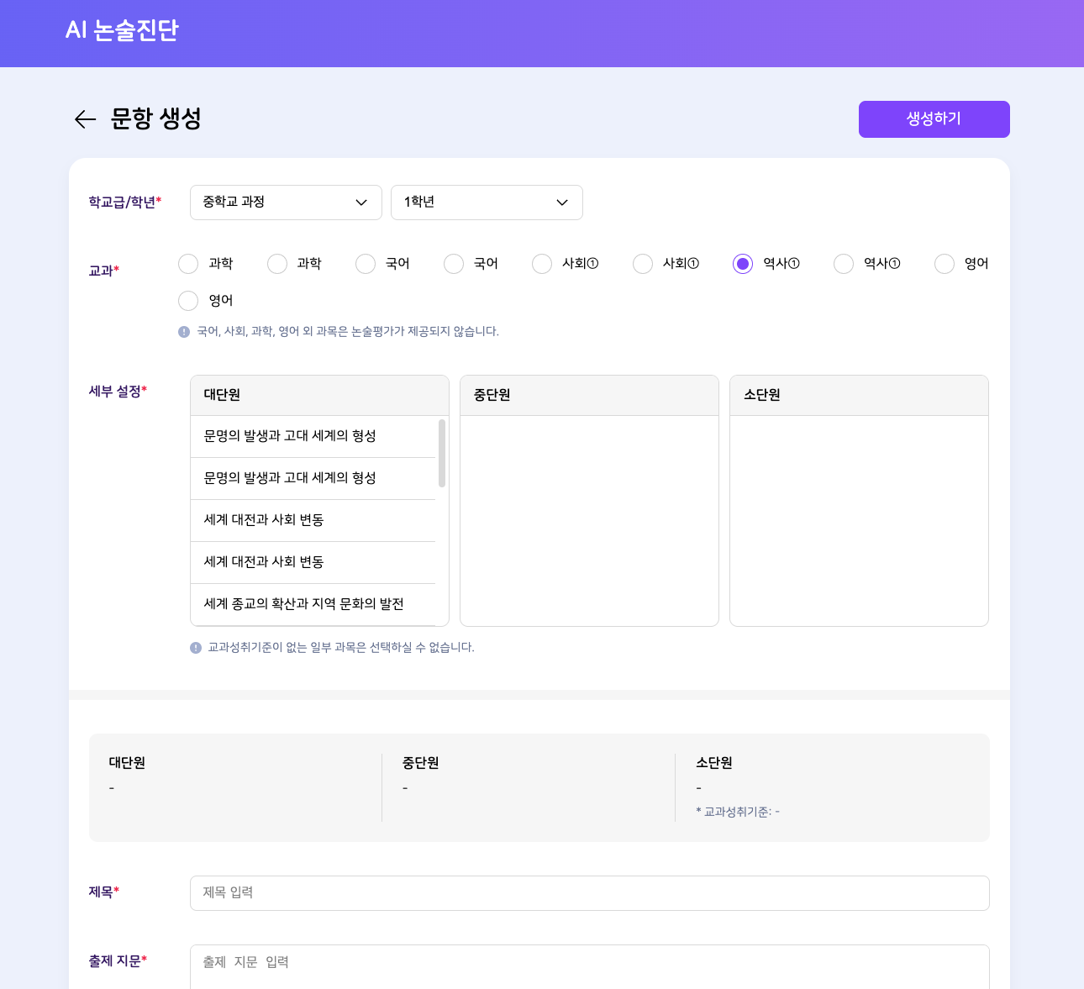Viewport: 1084px width, 989px height.
Task: Click the info icon beside the 논술평가 notice
Action: [184, 332]
